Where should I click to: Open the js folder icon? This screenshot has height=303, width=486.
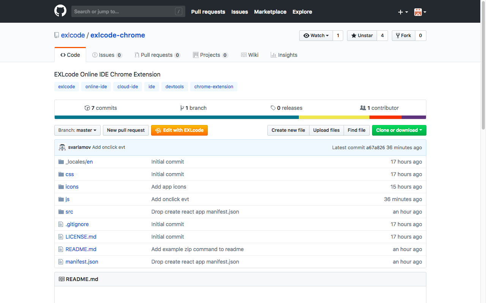(x=61, y=199)
